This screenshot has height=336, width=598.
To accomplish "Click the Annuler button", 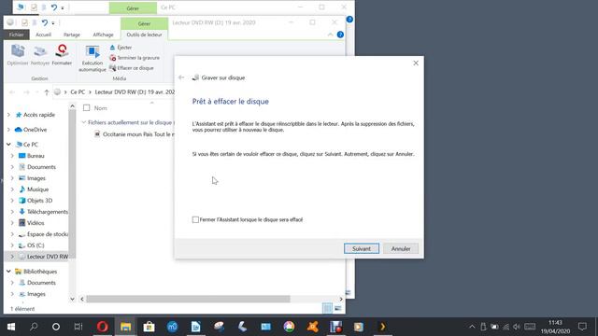I will [x=401, y=249].
